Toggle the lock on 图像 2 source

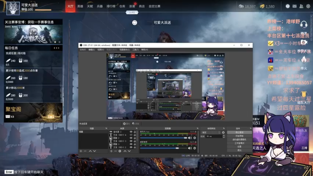[x=135, y=138]
